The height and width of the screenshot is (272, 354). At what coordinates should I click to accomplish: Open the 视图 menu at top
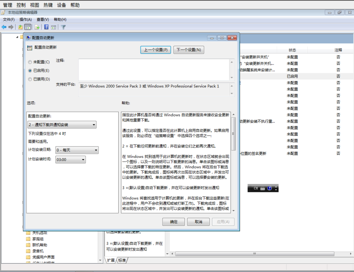point(35,5)
